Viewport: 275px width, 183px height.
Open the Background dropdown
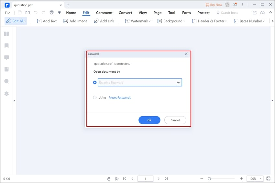(171, 21)
